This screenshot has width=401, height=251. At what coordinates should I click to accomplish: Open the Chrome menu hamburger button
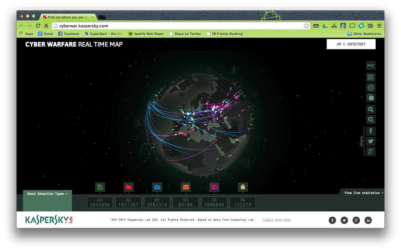[x=379, y=26]
